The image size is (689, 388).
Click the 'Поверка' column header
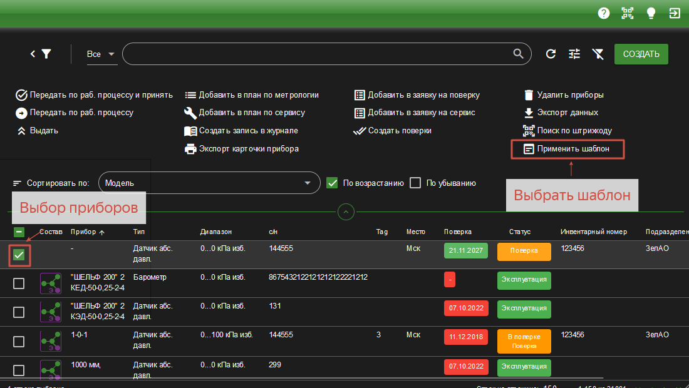pyautogui.click(x=458, y=232)
